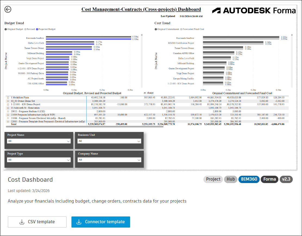This screenshot has width=302, height=236.
Task: Click the Millenial Building label in Budget Trend
Action: point(36,54)
